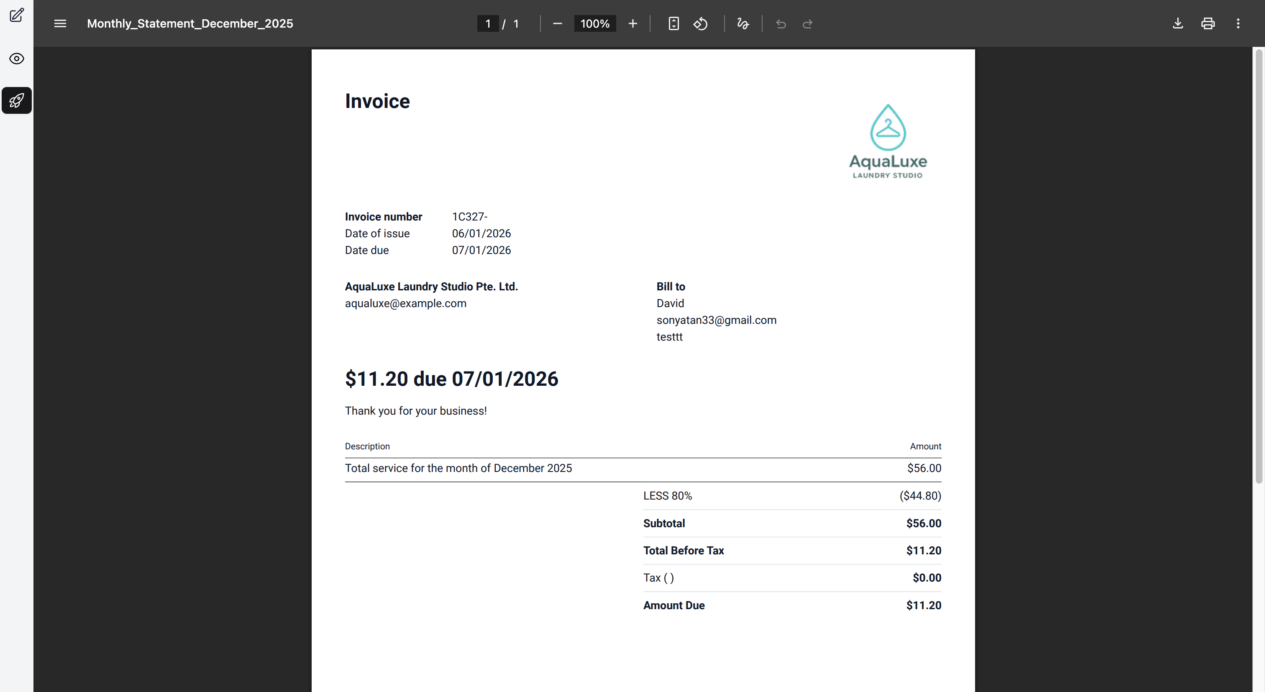The height and width of the screenshot is (692, 1265).
Task: Click the AquaLuxe Laundry Studio logo
Action: (887, 141)
